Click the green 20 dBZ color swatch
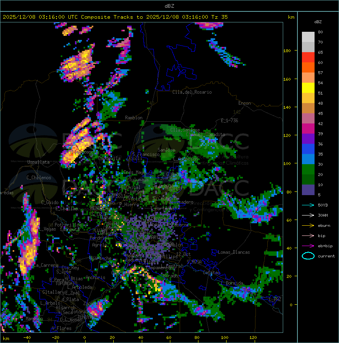Screen dimensions: 339x343 point(308,169)
